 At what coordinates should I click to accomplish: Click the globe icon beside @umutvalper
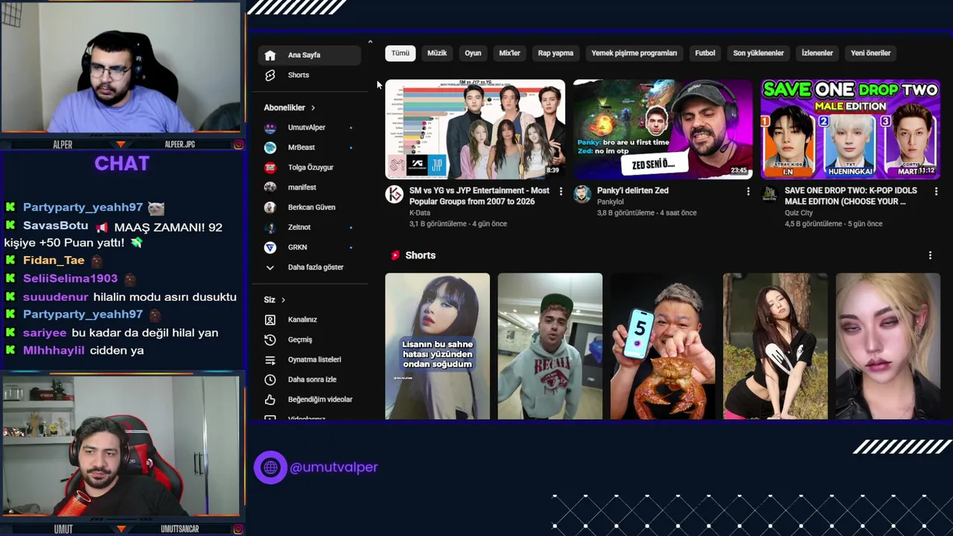(270, 468)
